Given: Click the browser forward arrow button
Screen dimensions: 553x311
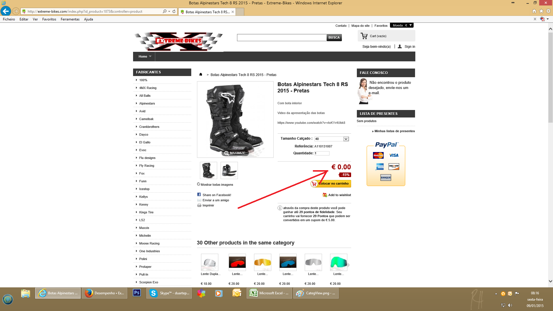Looking at the screenshot, I should pos(16,12).
